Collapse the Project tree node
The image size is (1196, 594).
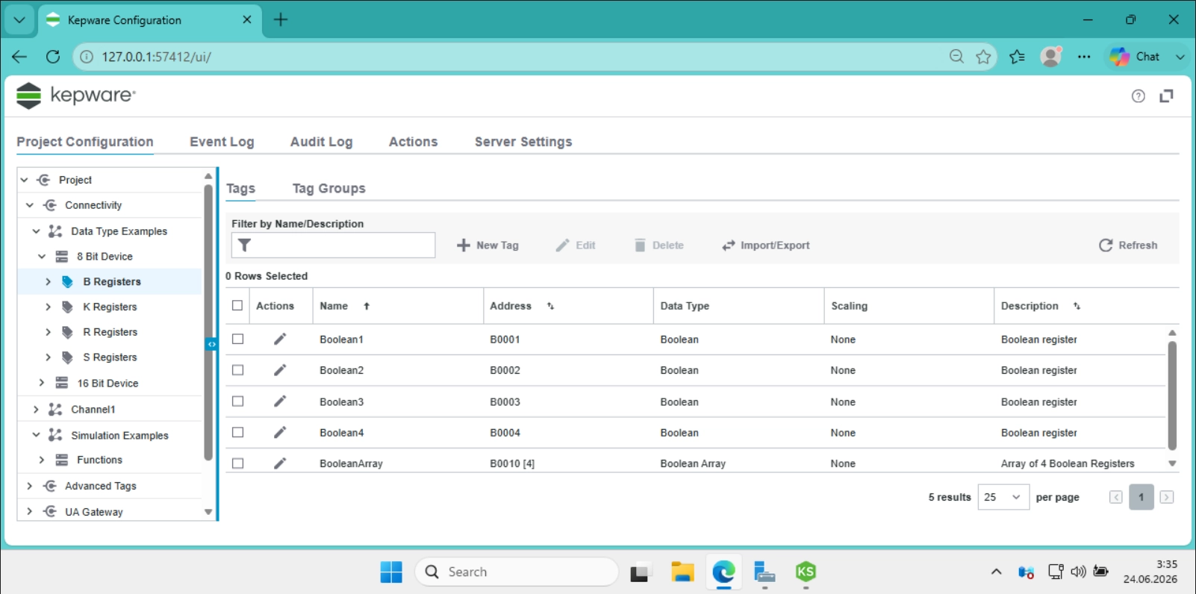click(x=24, y=180)
